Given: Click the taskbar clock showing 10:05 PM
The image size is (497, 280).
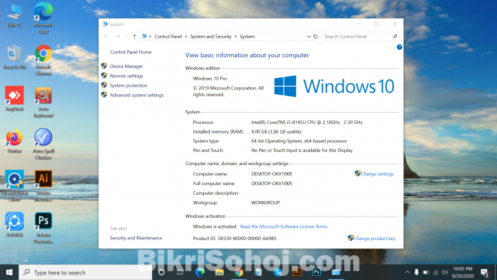Looking at the screenshot, I should click(463, 272).
